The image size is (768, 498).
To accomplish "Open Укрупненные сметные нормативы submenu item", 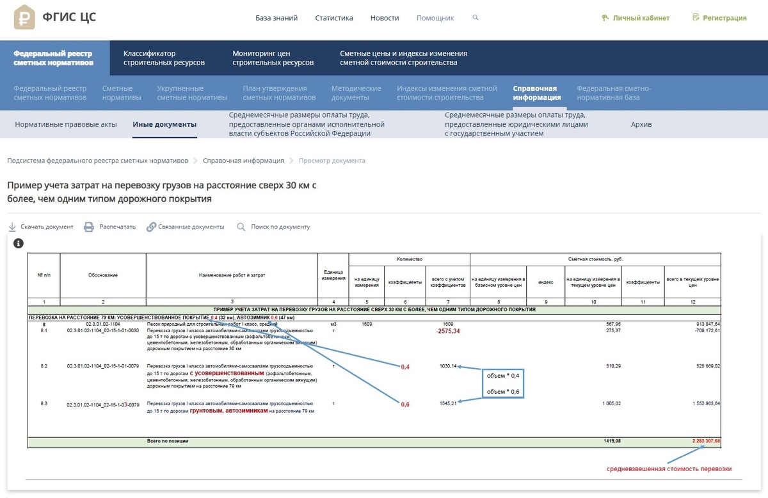I will pyautogui.click(x=192, y=93).
